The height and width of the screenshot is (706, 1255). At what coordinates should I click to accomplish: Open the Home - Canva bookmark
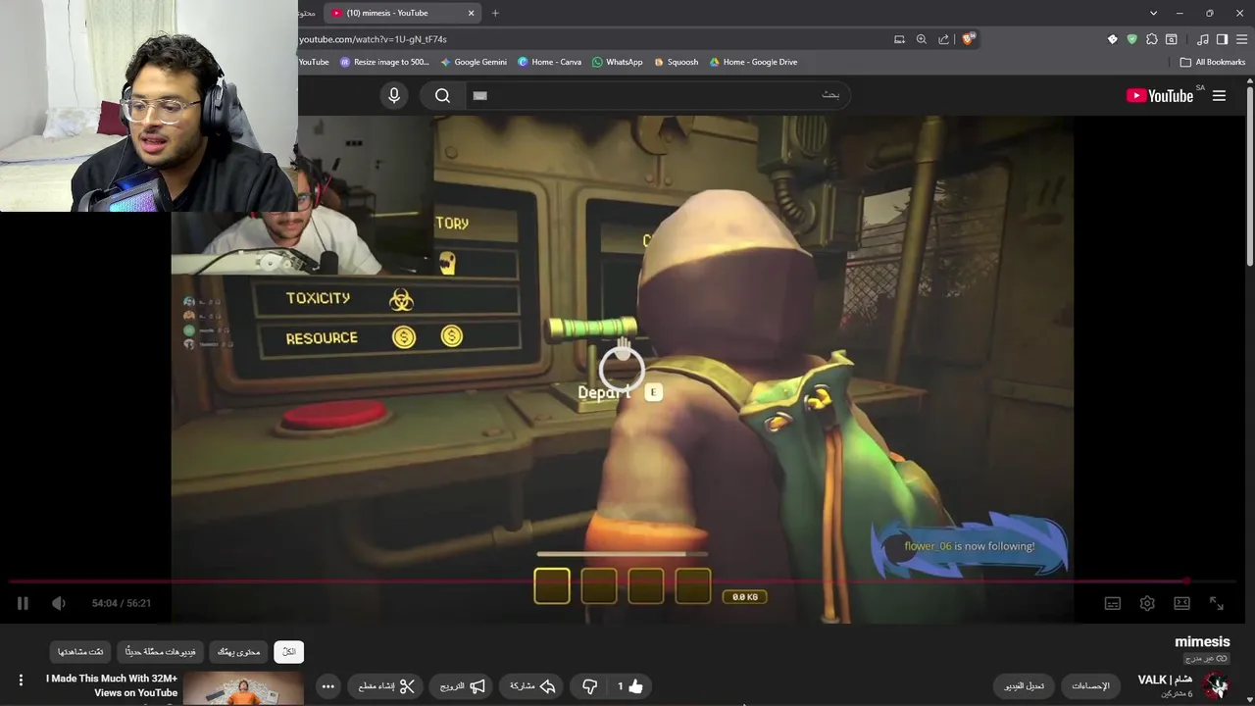coord(549,62)
